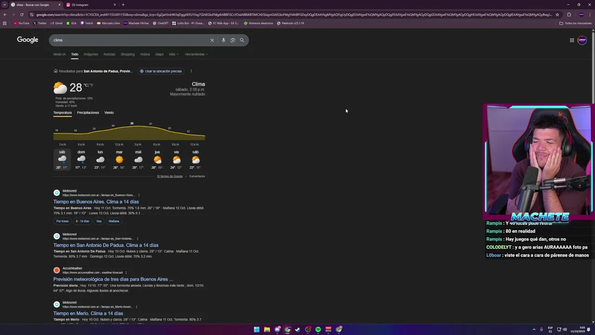Bookmark this page with the star icon

coord(557,14)
